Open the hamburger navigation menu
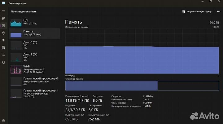Screen dimensions: 223x124 click(3, 11)
